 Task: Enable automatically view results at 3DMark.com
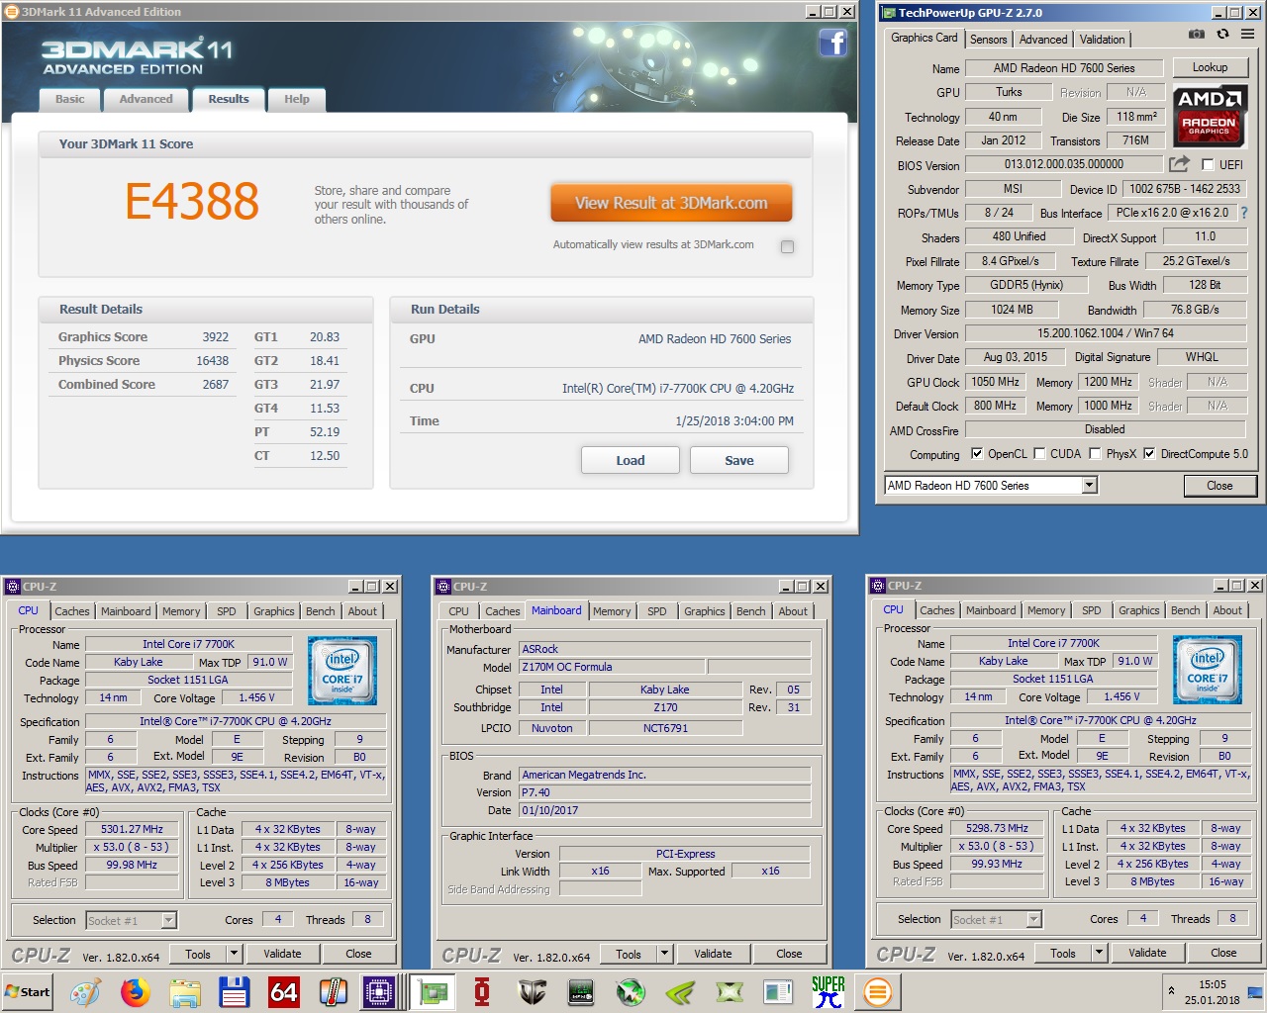787,246
